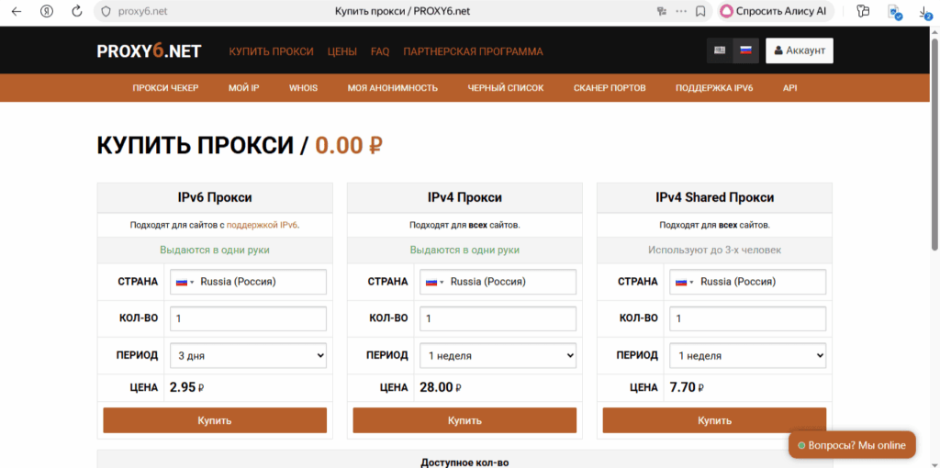Open the Аккаунт account button
This screenshot has height=468, width=940.
[800, 51]
